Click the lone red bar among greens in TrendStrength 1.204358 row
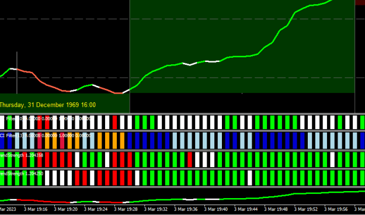The height and width of the screenshot is (215, 365). point(190,159)
